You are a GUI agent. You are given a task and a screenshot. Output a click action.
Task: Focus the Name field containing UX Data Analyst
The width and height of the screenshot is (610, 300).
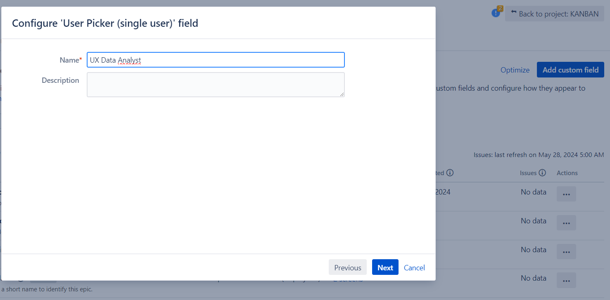pyautogui.click(x=216, y=60)
